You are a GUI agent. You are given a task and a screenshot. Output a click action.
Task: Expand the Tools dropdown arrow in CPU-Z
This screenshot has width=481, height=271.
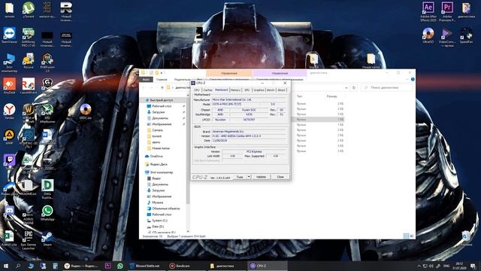249,177
